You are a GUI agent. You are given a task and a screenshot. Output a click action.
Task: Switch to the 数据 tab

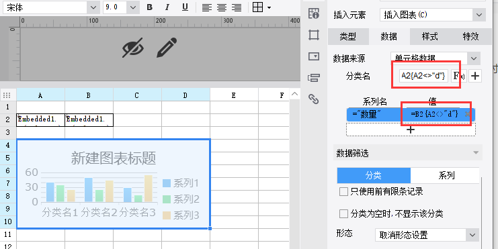(x=389, y=36)
